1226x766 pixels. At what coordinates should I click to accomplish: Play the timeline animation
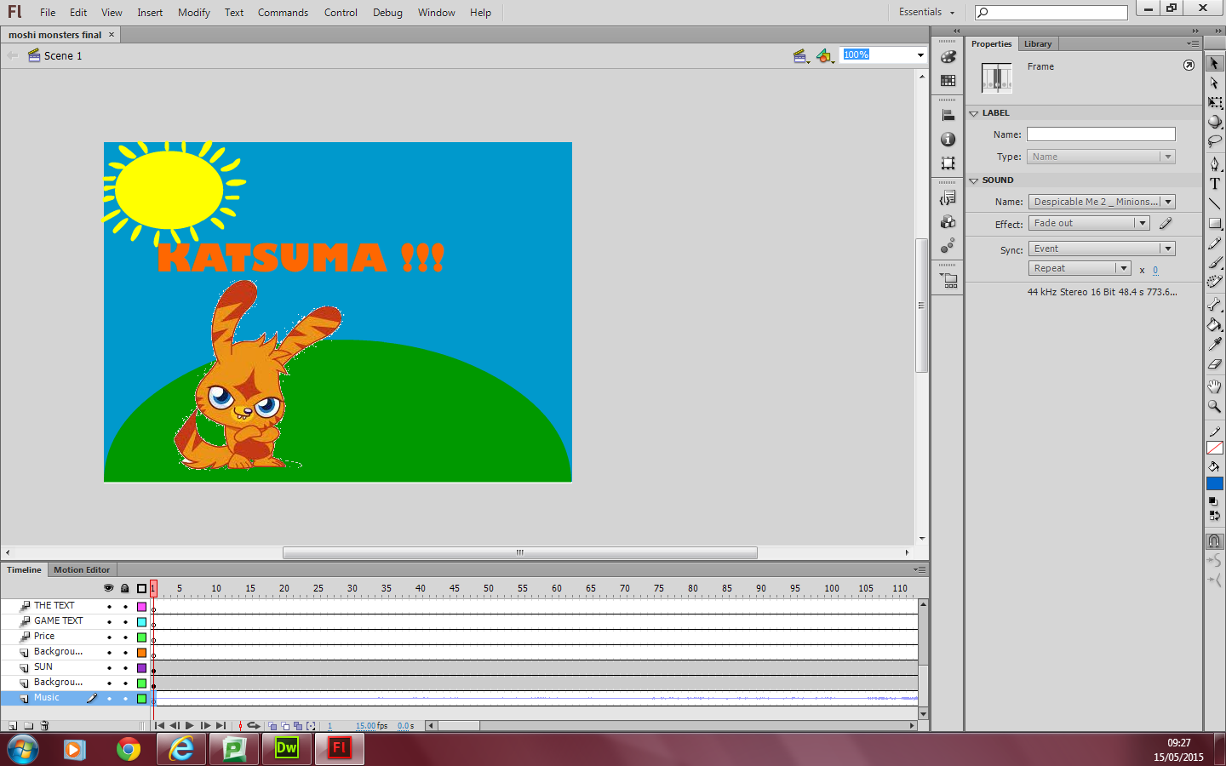(x=190, y=726)
